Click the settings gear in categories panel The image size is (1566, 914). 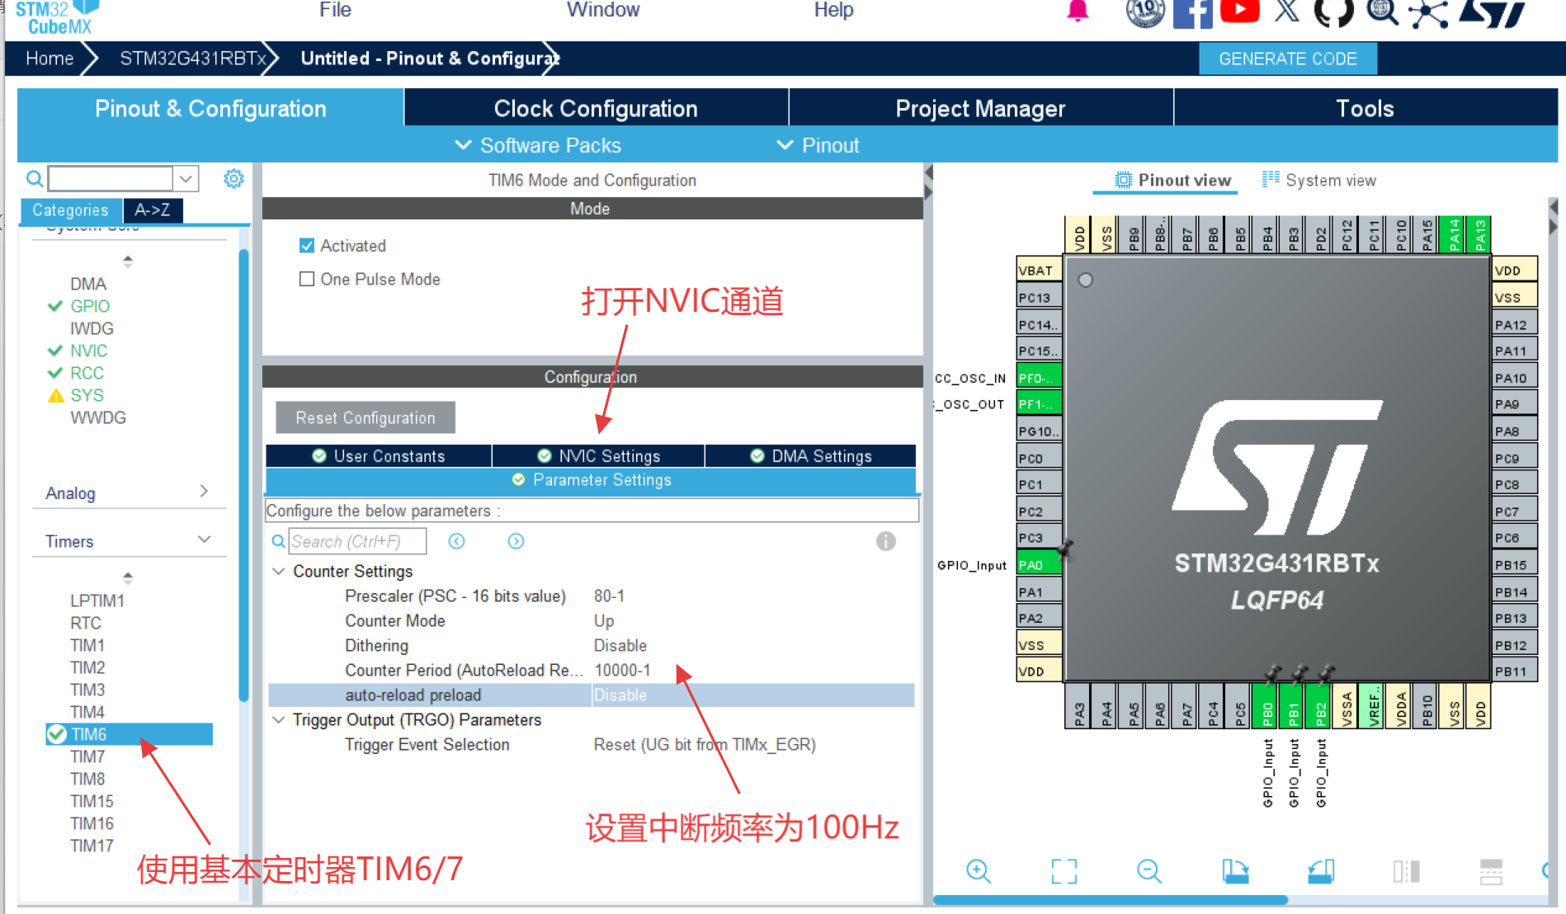point(233,178)
